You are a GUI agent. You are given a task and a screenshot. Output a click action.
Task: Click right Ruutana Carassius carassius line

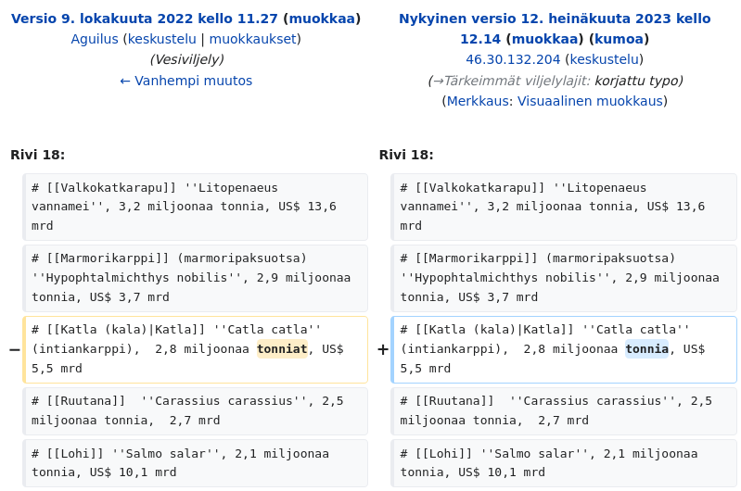(x=564, y=411)
